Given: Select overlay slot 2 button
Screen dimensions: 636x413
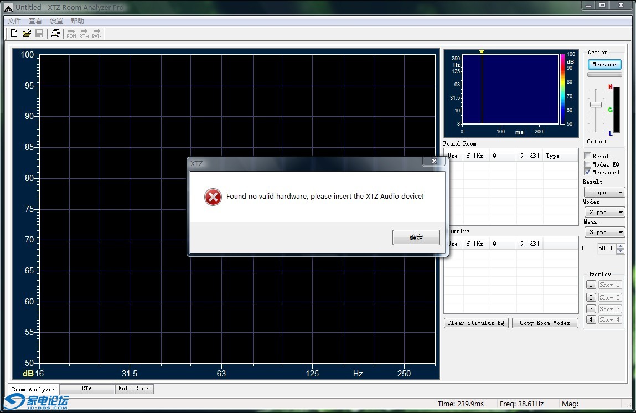Looking at the screenshot, I should (591, 297).
